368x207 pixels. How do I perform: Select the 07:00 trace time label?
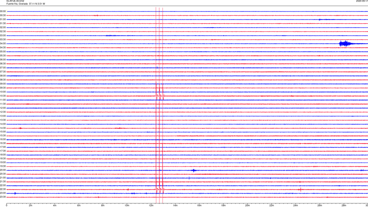[x=3, y=67]
